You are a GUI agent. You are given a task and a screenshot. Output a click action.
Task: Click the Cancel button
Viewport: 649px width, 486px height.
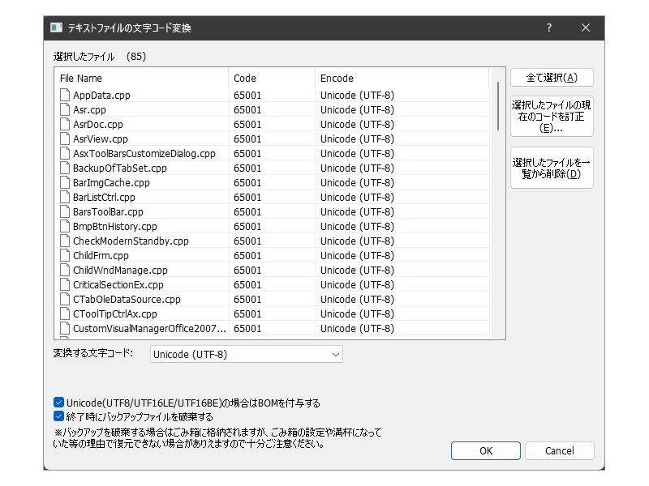tap(559, 450)
